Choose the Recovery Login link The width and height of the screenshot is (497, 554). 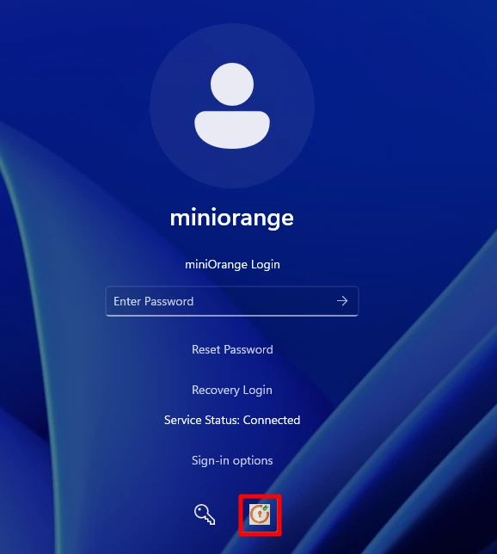[x=232, y=390]
